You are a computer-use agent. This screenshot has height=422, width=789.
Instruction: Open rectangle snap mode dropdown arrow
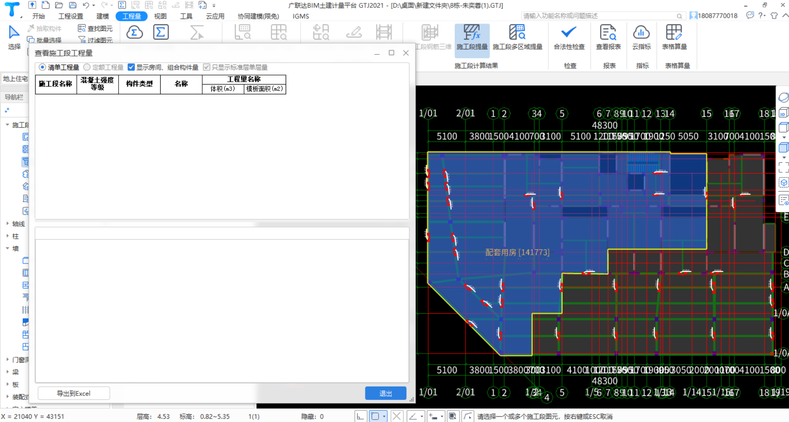click(x=384, y=416)
